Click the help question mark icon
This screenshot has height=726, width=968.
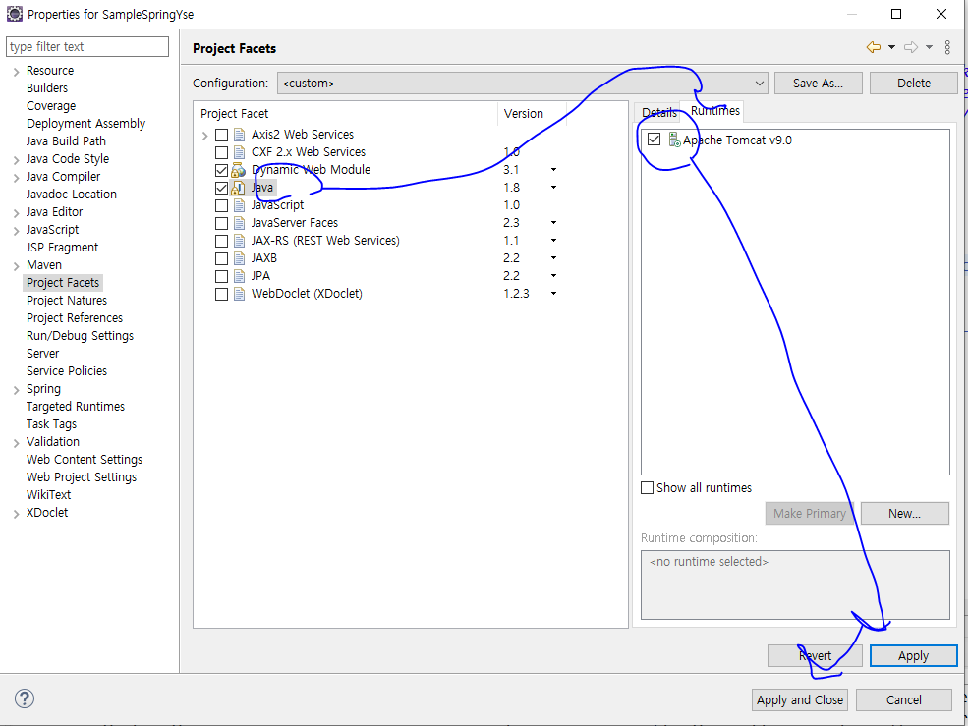click(24, 698)
